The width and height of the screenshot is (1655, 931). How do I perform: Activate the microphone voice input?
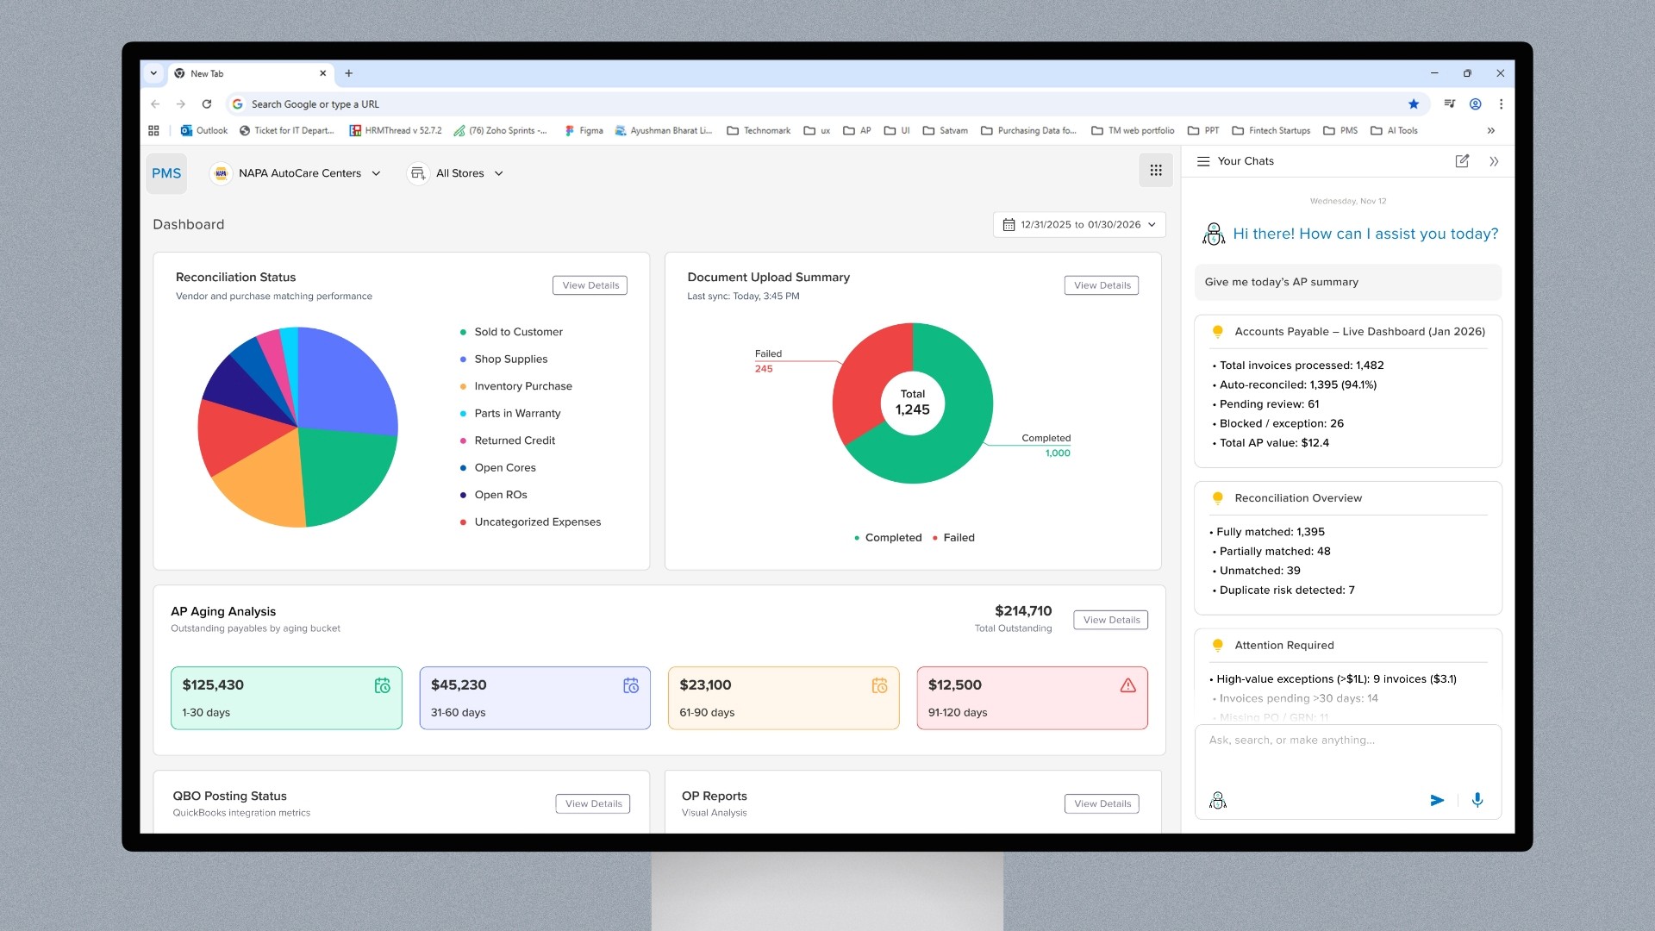coord(1477,800)
